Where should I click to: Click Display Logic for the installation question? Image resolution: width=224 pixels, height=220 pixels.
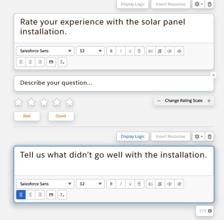coord(133,136)
